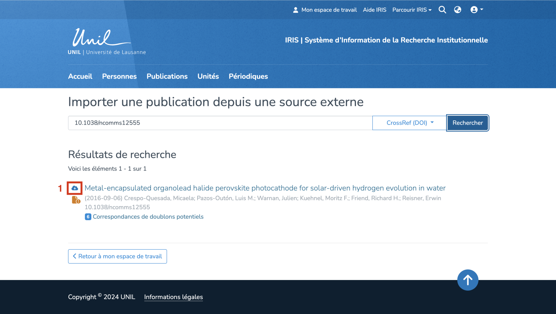
Task: Click the duplicate count badge showing 6
Action: pyautogui.click(x=88, y=217)
